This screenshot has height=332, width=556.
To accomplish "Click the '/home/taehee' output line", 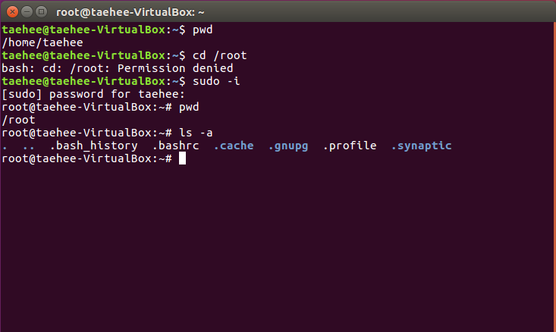I will click(x=42, y=42).
